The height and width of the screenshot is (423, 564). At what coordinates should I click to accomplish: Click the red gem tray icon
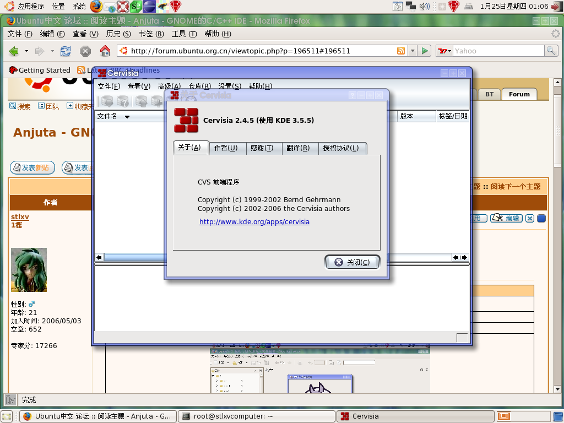click(x=454, y=7)
